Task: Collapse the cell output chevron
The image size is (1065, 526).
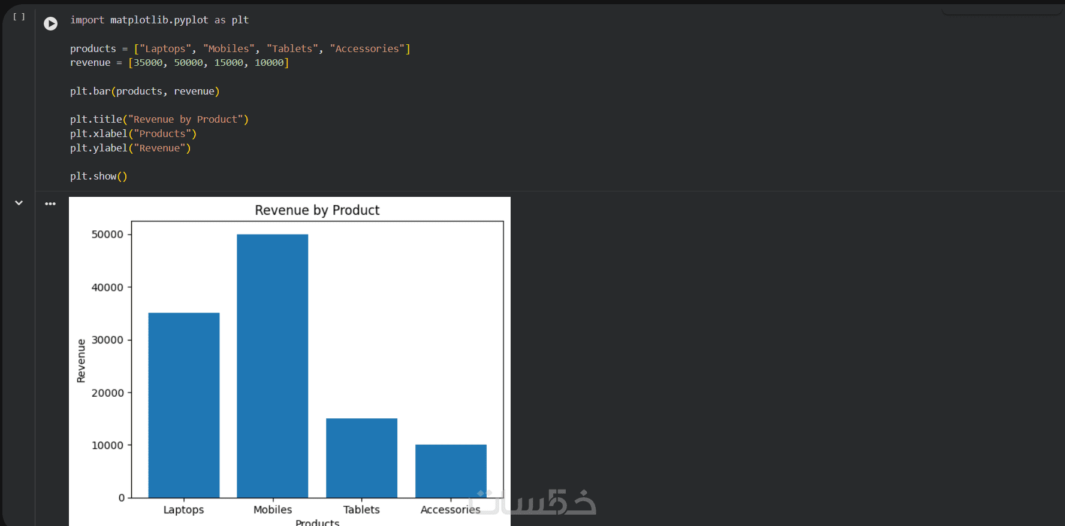Action: click(x=19, y=203)
